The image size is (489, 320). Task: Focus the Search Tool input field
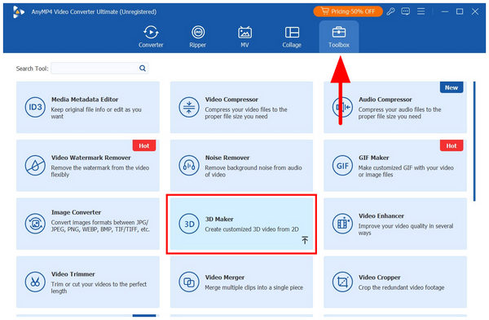click(99, 68)
